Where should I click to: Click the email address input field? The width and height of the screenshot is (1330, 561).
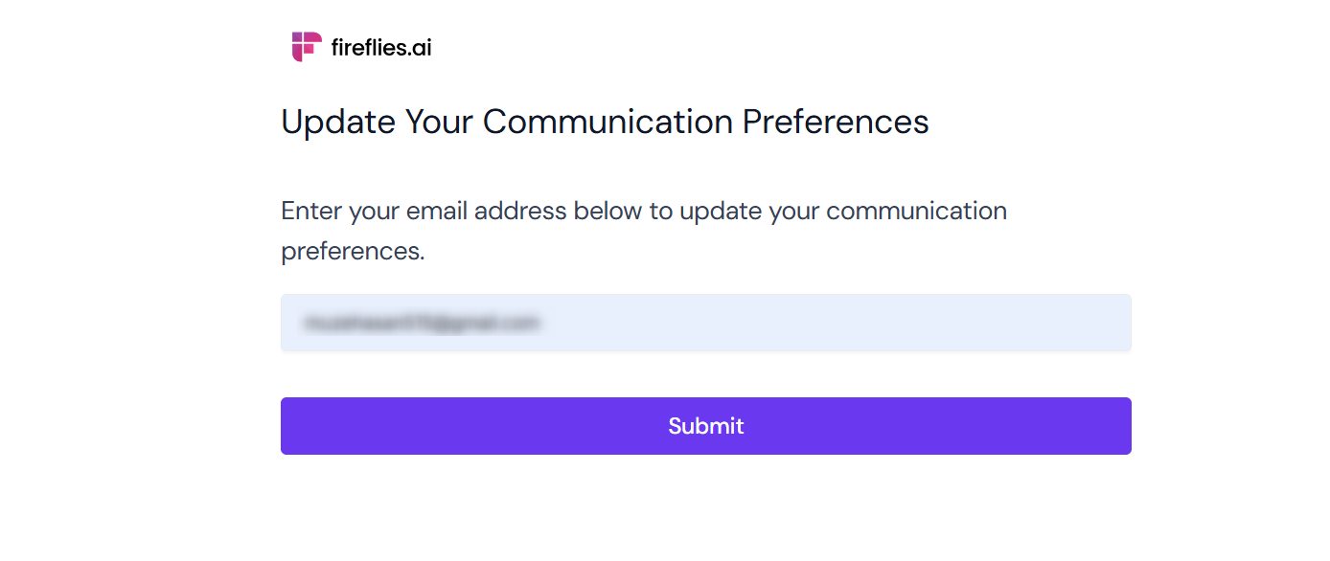706,323
